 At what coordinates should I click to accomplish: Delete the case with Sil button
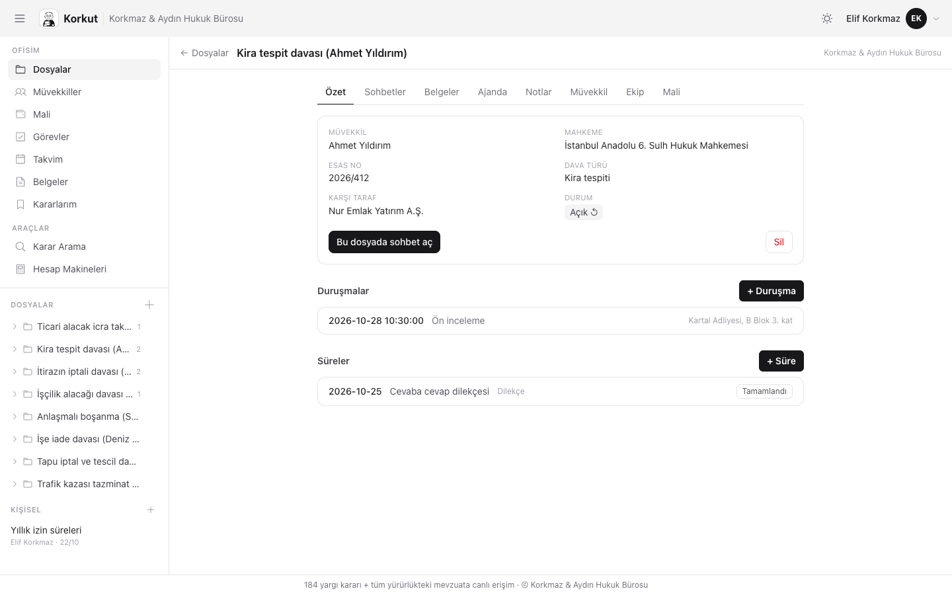point(779,242)
